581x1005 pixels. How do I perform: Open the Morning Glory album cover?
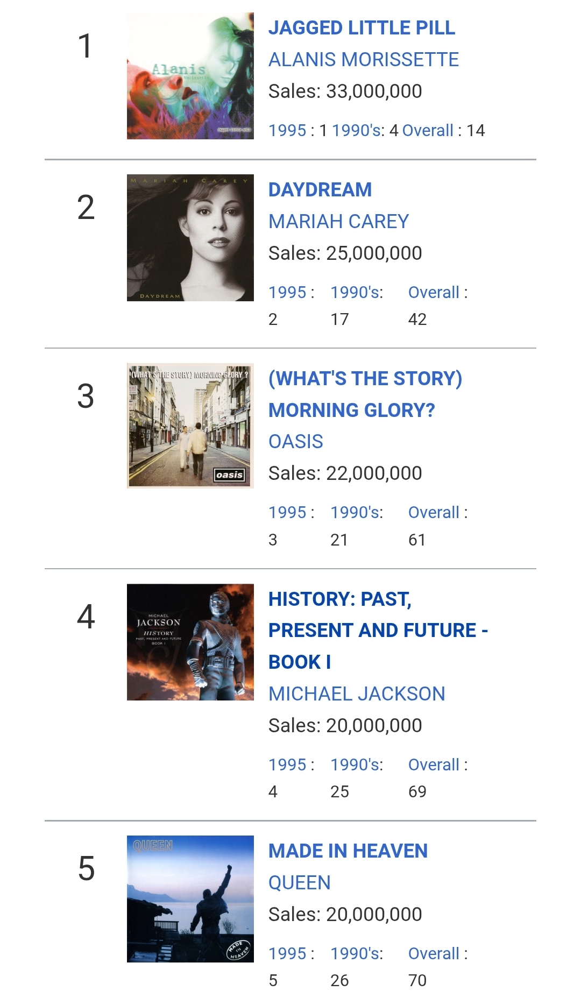point(190,426)
